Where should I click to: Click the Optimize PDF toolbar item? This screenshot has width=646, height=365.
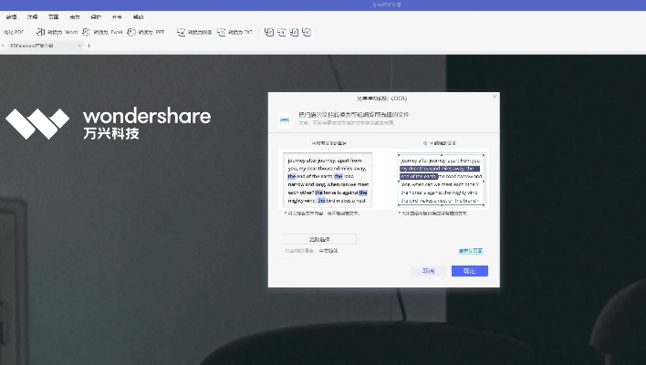tap(13, 32)
